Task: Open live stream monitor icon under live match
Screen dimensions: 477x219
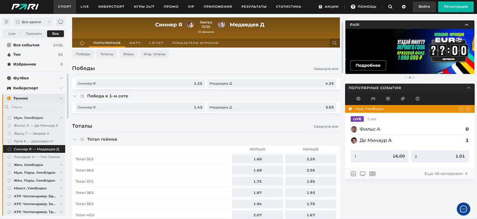Action: [x=363, y=174]
